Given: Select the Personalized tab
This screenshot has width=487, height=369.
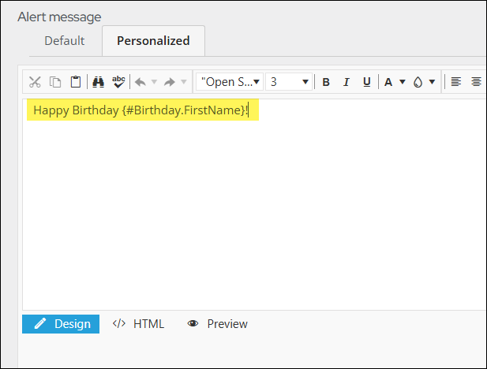Looking at the screenshot, I should [x=153, y=41].
